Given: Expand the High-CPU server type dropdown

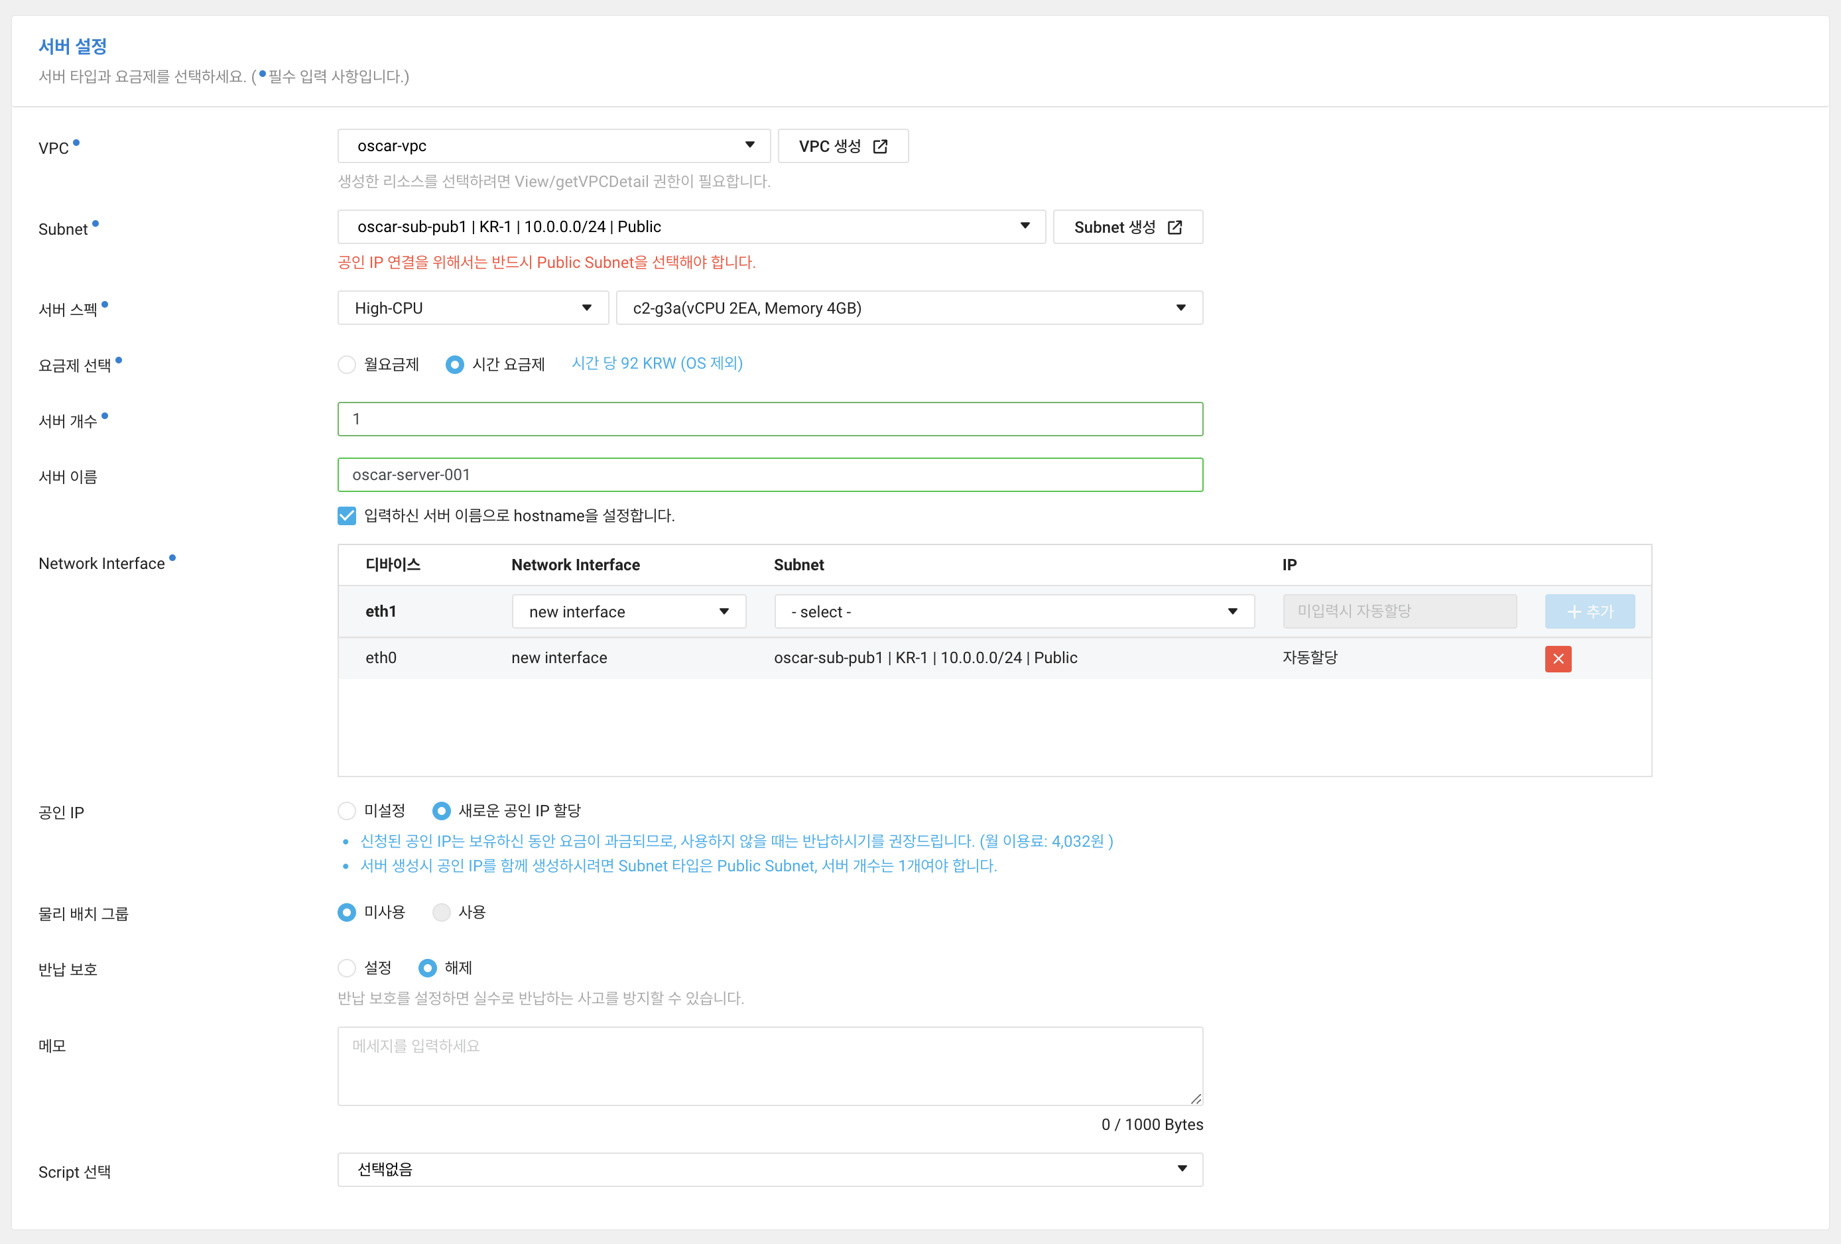Looking at the screenshot, I should point(472,308).
